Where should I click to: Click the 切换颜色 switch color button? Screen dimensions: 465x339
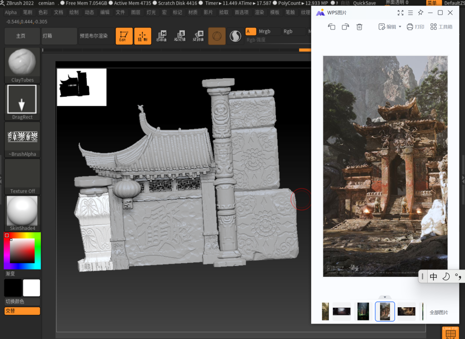click(x=22, y=302)
